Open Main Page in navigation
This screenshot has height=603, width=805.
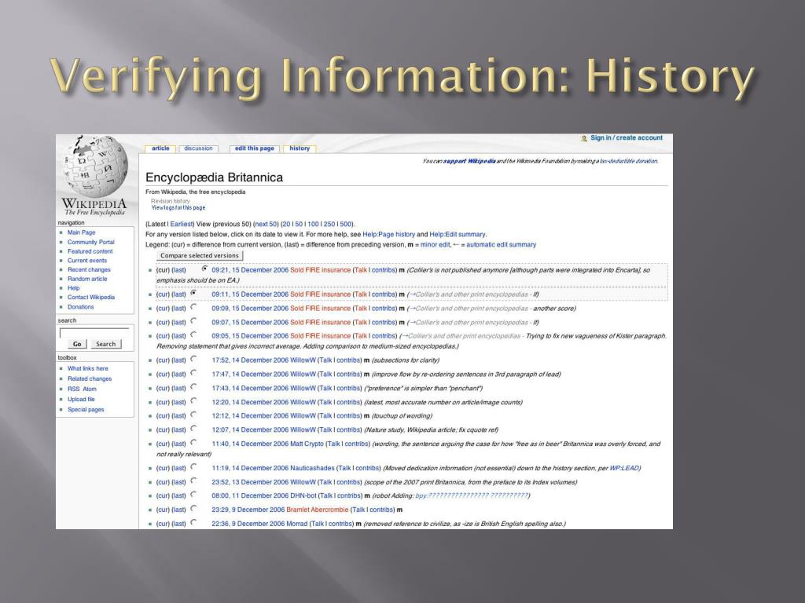coord(81,232)
